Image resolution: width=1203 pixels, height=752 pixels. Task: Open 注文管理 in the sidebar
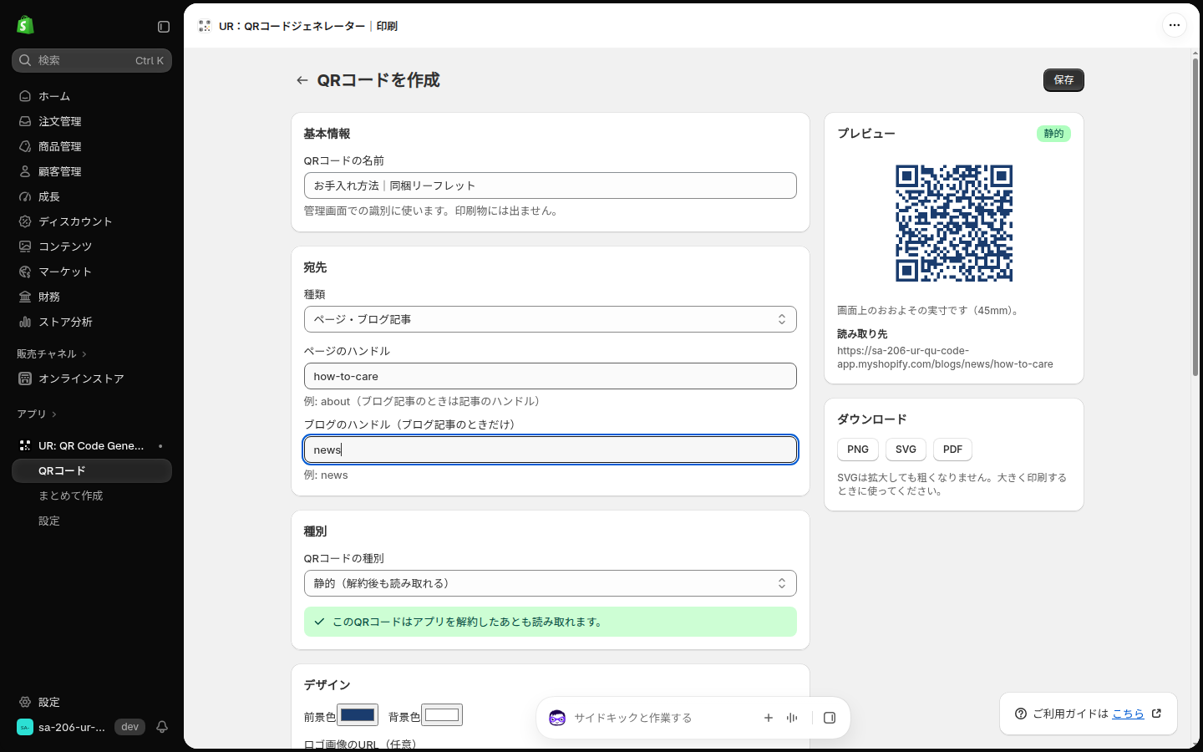point(92,121)
